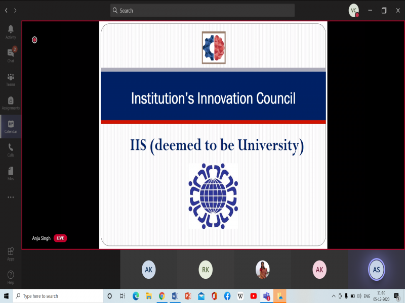Screen dimensions: 405x303
Task: Open Chat with unread badge
Action: point(11,55)
